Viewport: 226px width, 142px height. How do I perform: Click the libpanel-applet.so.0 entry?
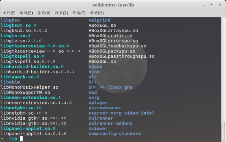28,128
